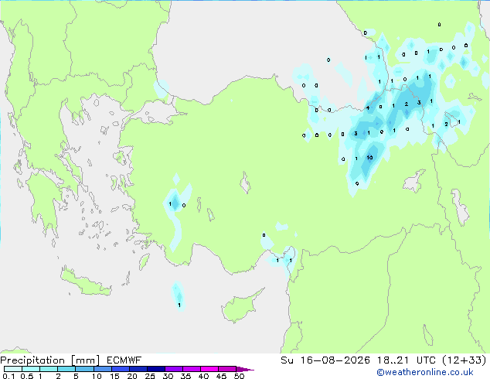Click the 25 to 30 mm dark blue swatch
The width and height of the screenshot is (490, 379).
[155, 369]
